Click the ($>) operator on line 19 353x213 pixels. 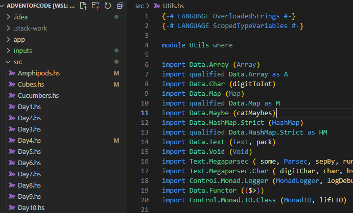pos(252,191)
